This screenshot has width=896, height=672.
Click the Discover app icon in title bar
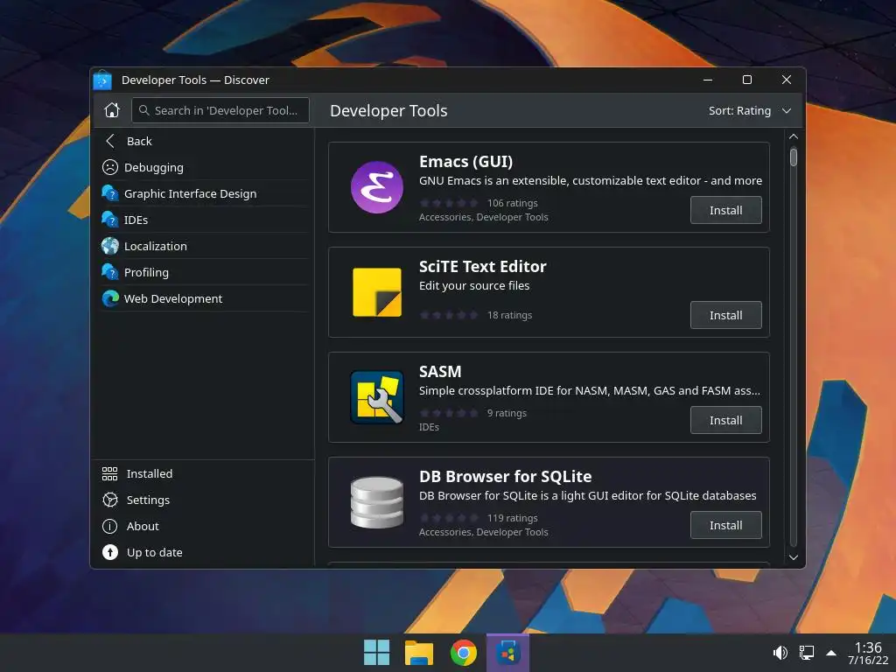[x=103, y=80]
